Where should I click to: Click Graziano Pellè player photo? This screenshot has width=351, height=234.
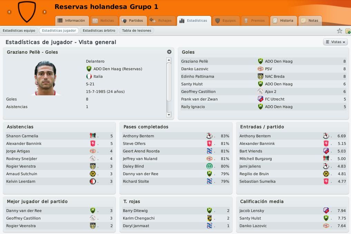coord(46,78)
